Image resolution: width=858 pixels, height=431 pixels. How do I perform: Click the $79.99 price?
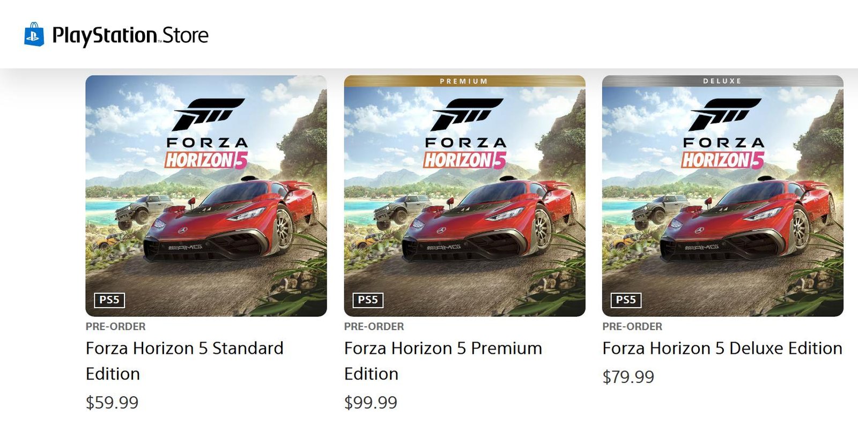click(628, 377)
